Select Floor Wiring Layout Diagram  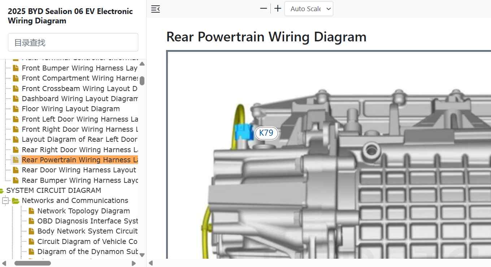[71, 109]
